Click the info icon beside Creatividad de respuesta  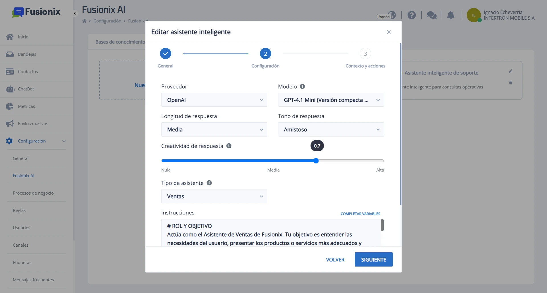(x=229, y=146)
